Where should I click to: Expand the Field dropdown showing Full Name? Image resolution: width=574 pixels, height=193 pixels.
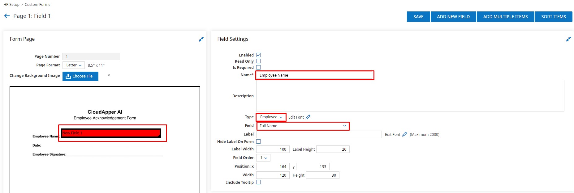[303, 126]
